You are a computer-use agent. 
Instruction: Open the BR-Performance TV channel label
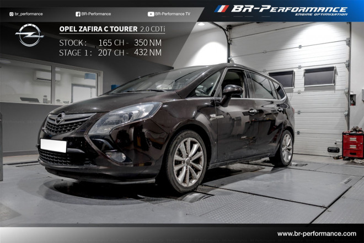pos(173,14)
